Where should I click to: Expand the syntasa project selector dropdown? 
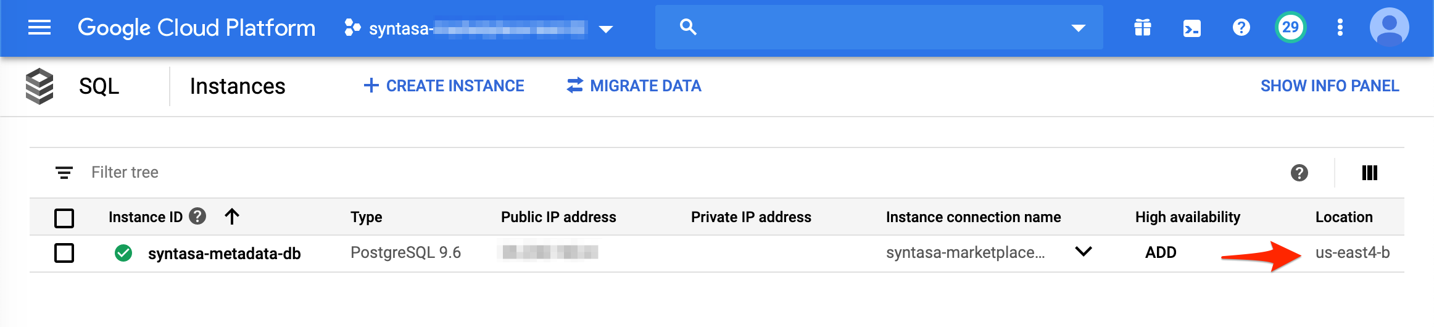pos(606,29)
